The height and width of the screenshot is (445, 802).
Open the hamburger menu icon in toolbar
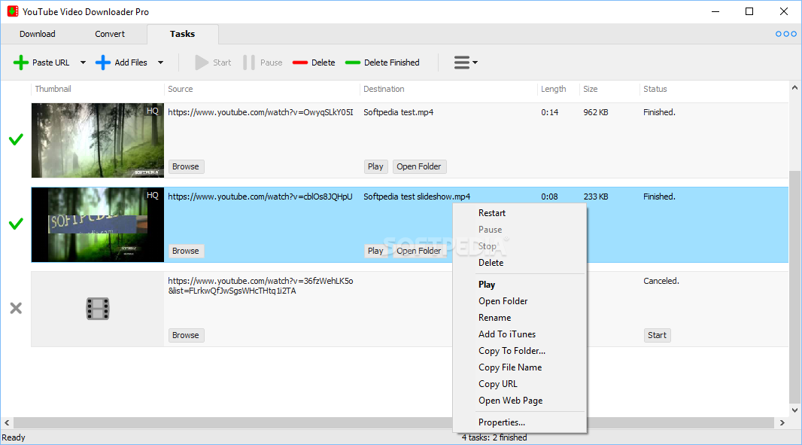(x=462, y=62)
